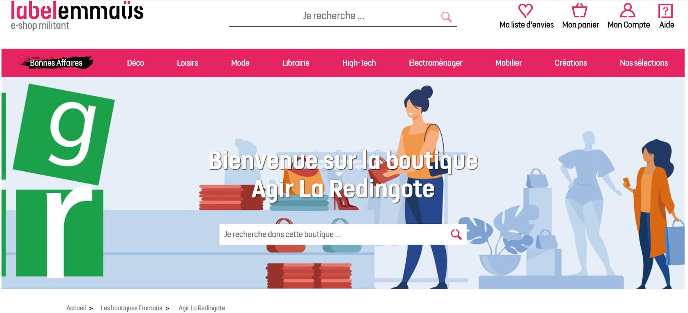
Task: Select the High-Tech menu item
Action: (x=359, y=63)
